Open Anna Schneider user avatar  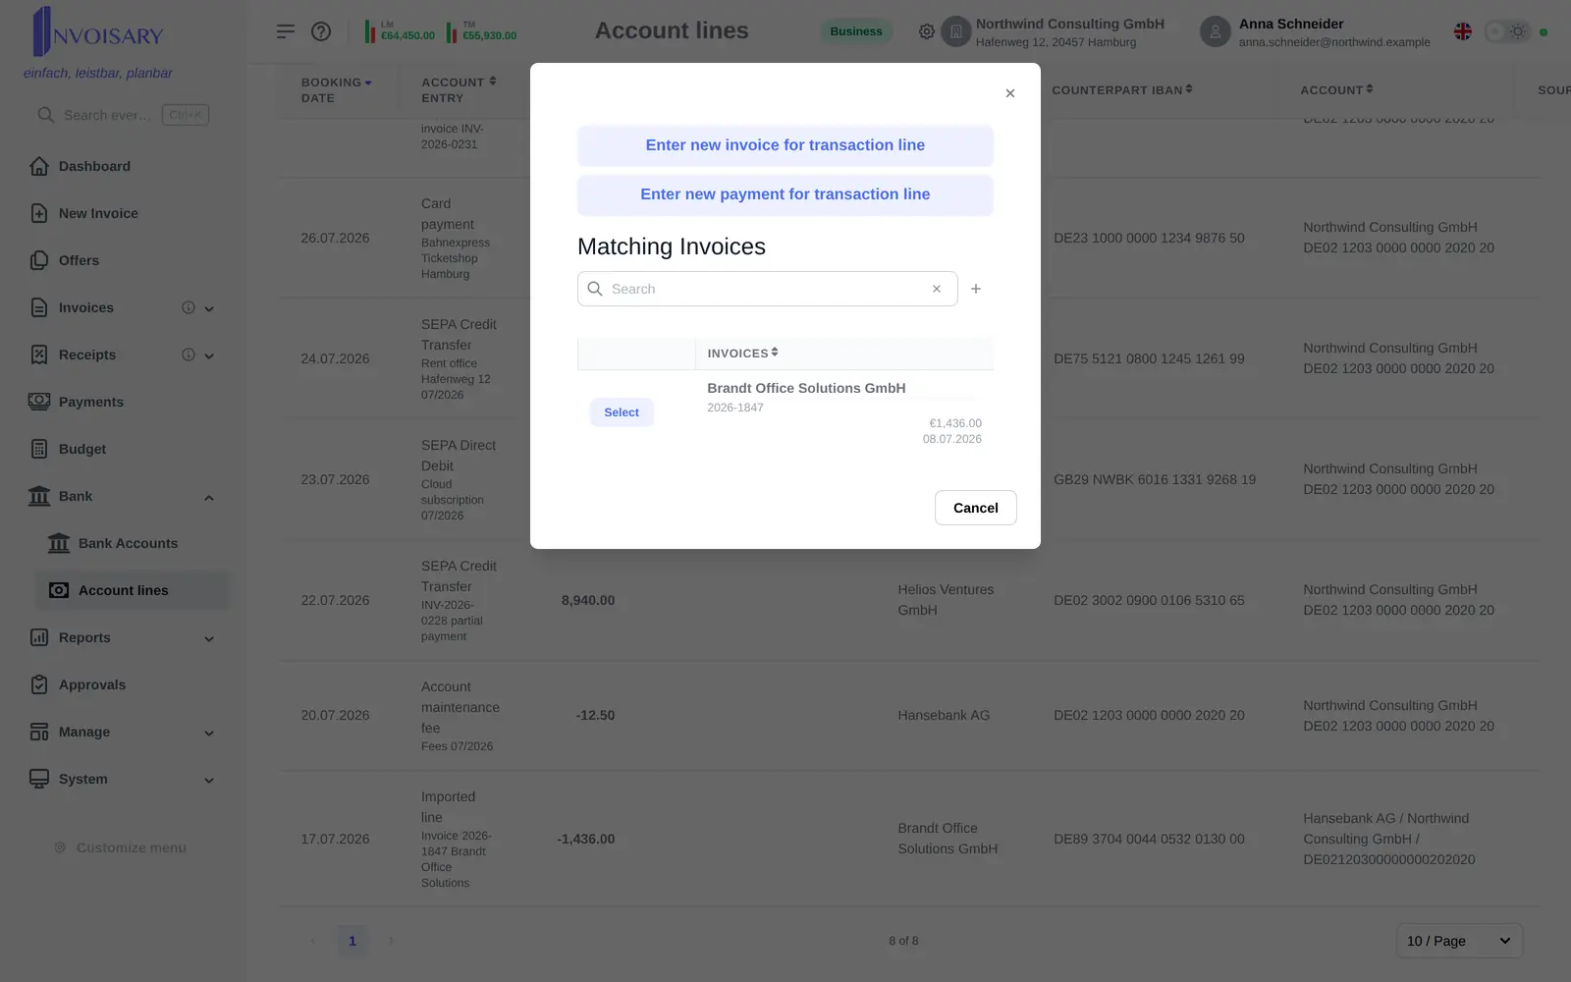(1216, 31)
